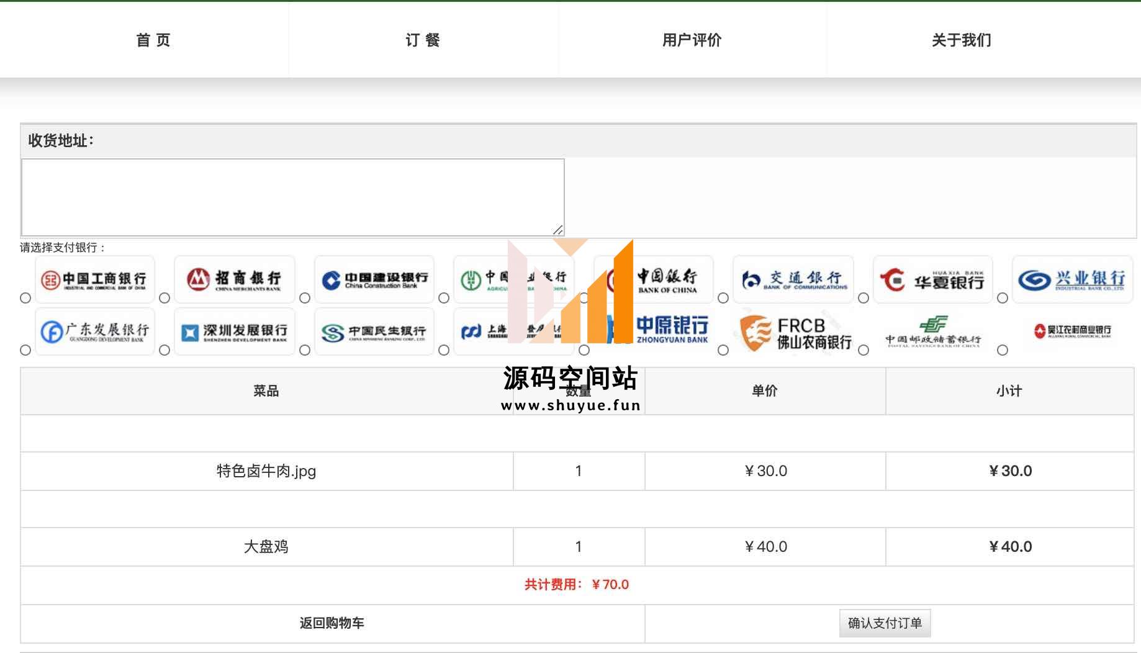This screenshot has width=1141, height=653.
Task: Click the quantity 1 for 特色卤牛肉.jpg
Action: coord(579,471)
